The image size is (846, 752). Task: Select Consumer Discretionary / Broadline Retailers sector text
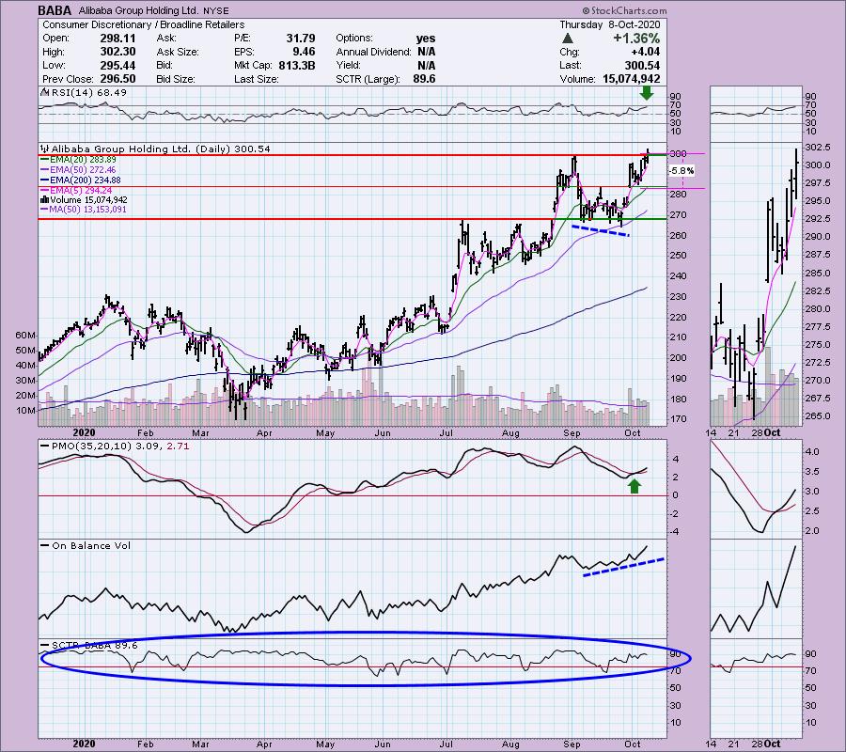point(144,24)
